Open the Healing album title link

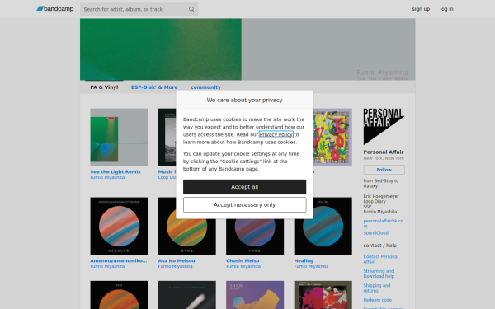tap(304, 260)
